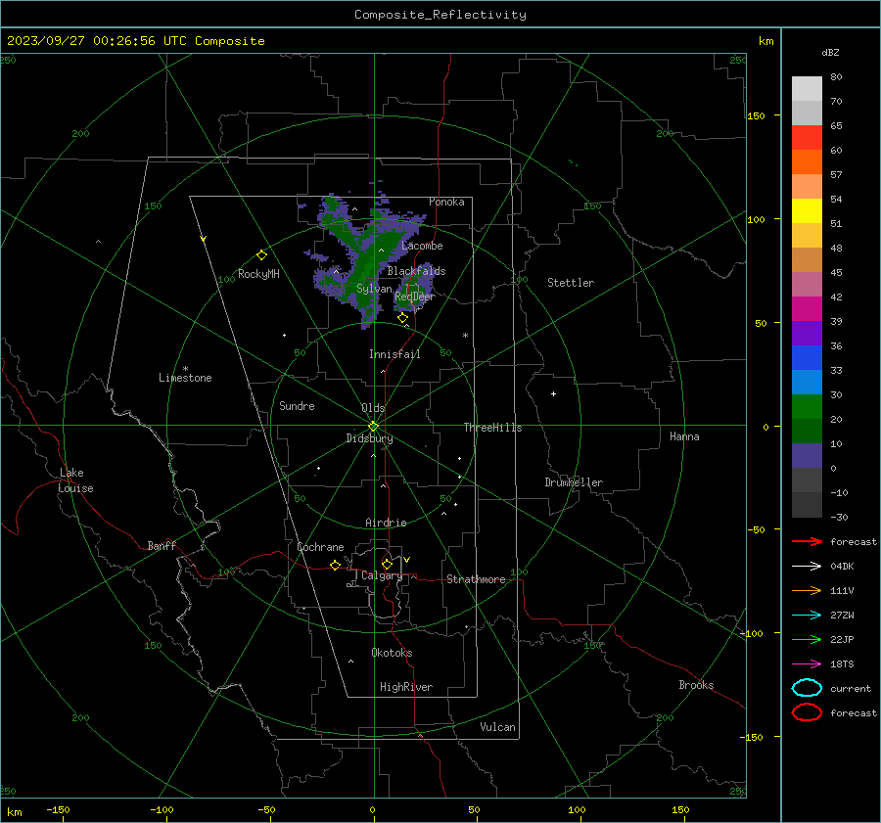The image size is (881, 823).
Task: Click the Innisfail city label
Action: pos(394,354)
